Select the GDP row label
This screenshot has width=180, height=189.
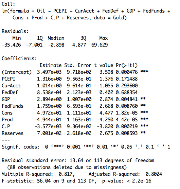[6, 99]
